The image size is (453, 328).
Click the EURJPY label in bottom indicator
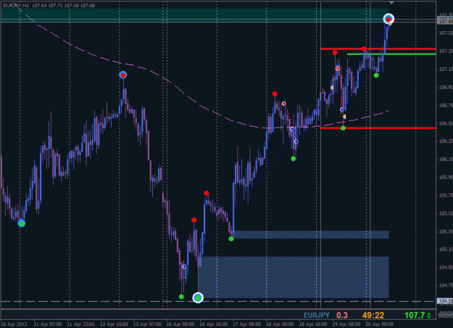click(317, 315)
